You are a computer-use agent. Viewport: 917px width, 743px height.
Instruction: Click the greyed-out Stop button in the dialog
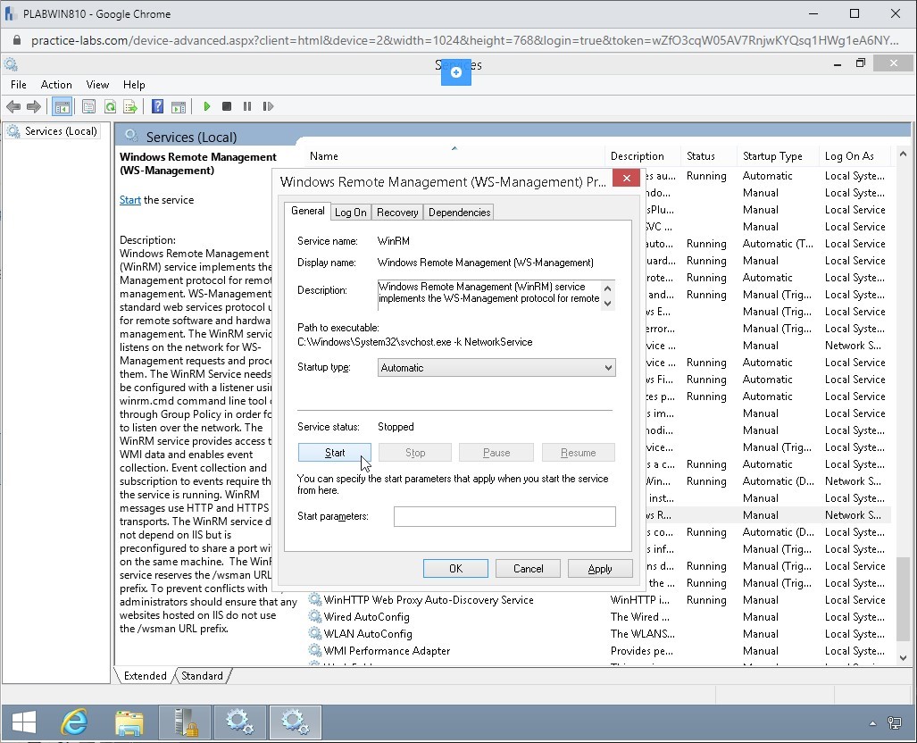(x=415, y=452)
